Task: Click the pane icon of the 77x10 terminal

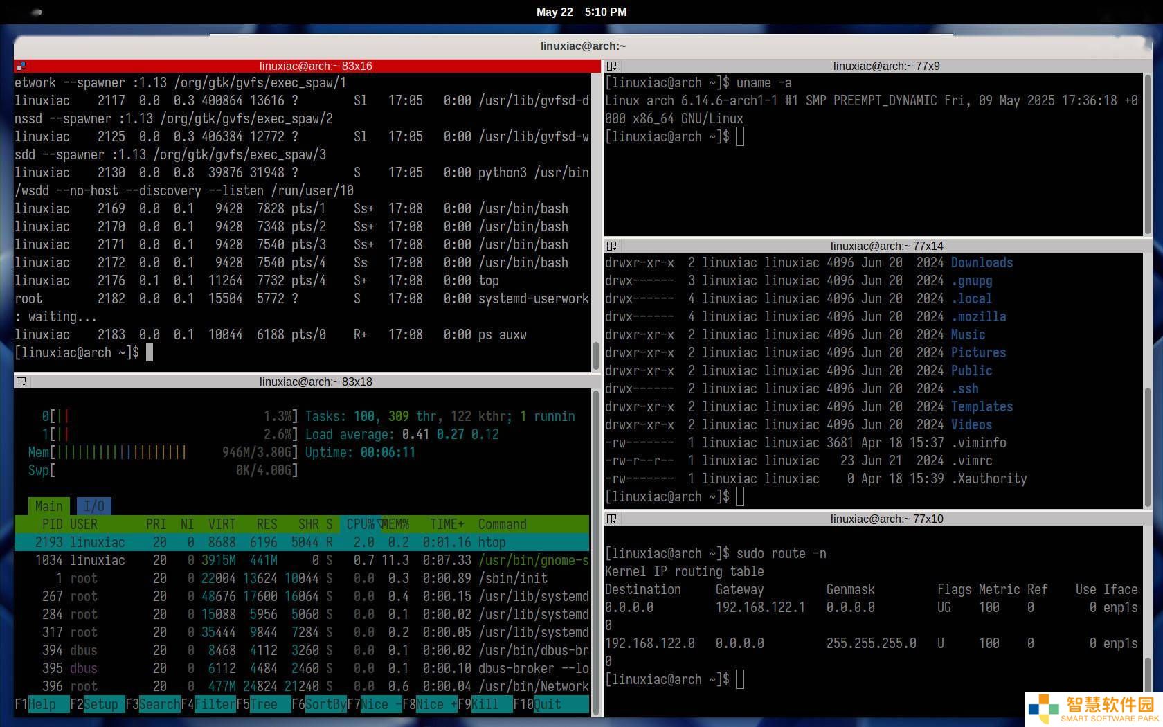Action: click(611, 519)
